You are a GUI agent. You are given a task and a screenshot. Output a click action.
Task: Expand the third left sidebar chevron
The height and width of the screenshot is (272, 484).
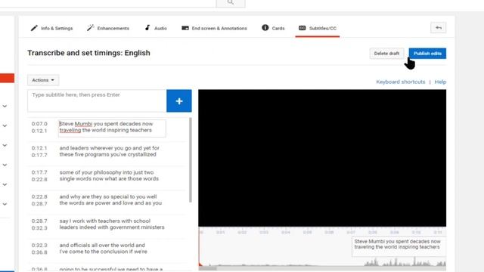pos(5,145)
